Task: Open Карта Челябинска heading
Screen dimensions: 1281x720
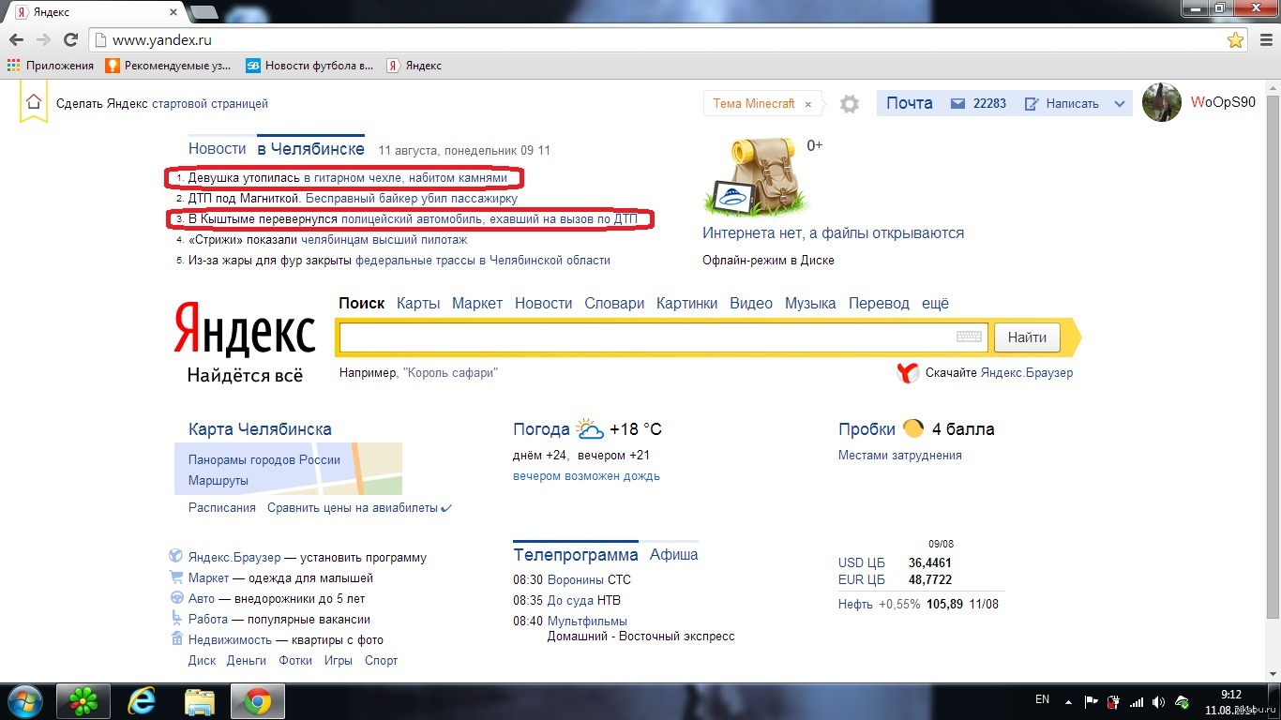Action: (x=260, y=429)
